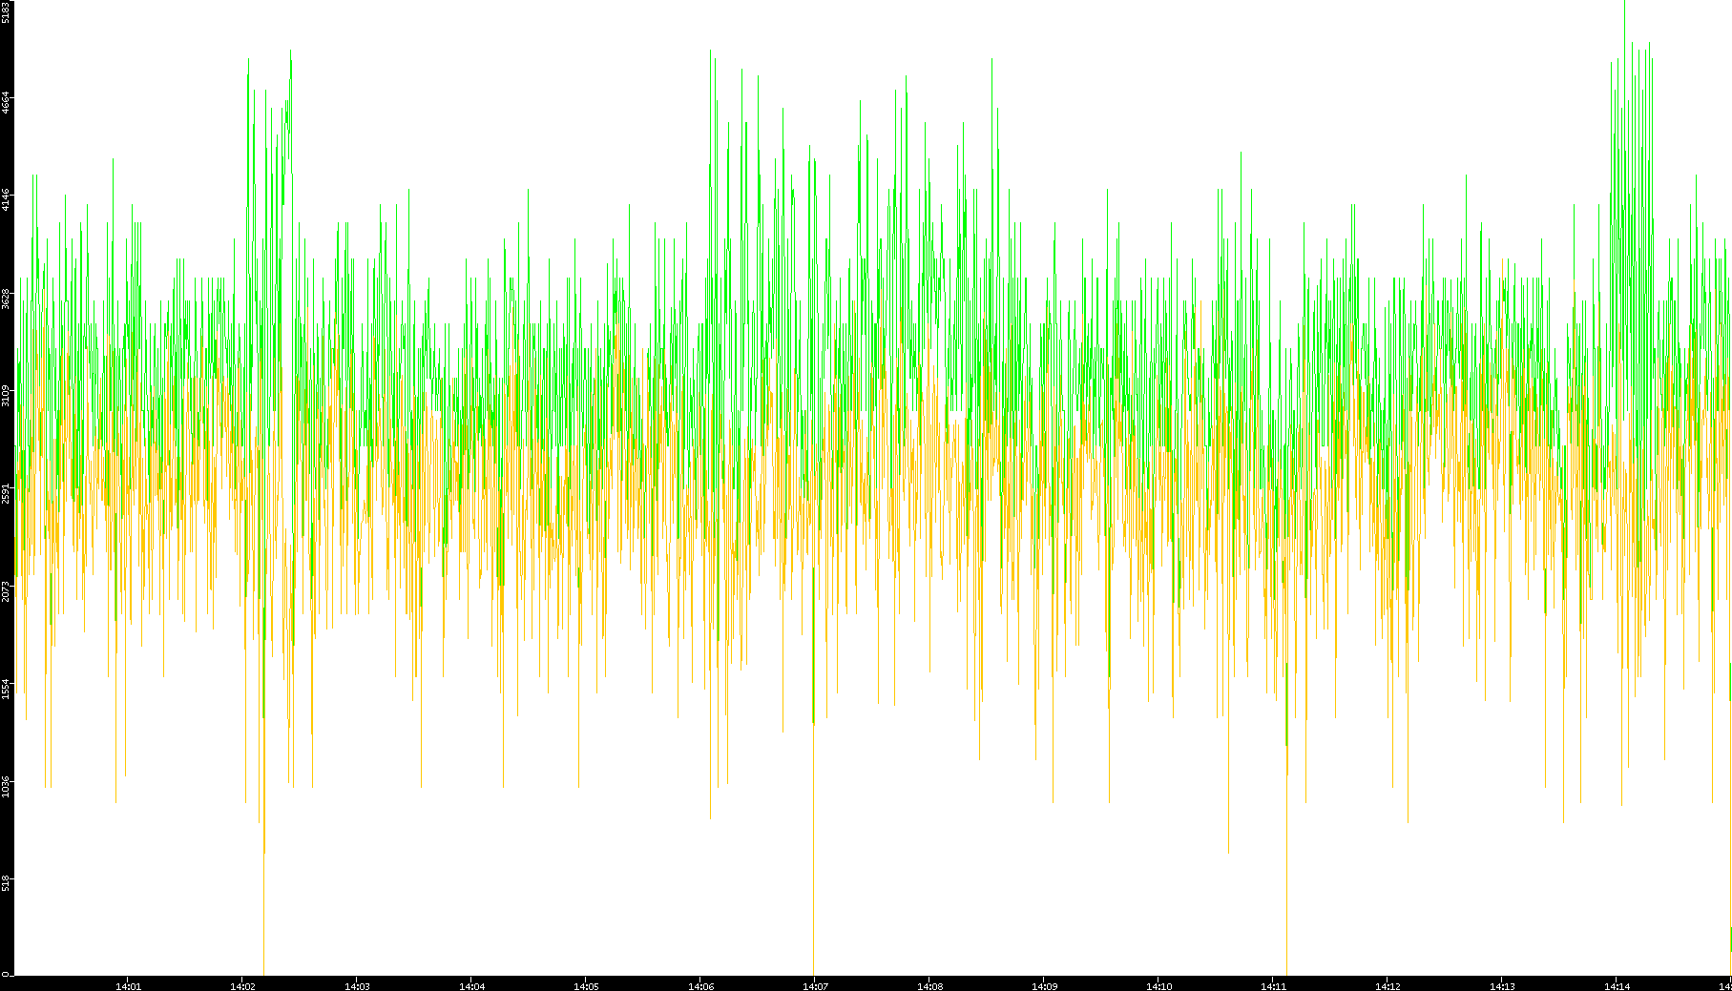This screenshot has height=991, width=1732.
Task: Click the 14:11 x-axis label
Action: pos(1273,985)
